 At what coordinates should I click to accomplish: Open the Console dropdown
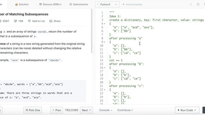click(106, 110)
